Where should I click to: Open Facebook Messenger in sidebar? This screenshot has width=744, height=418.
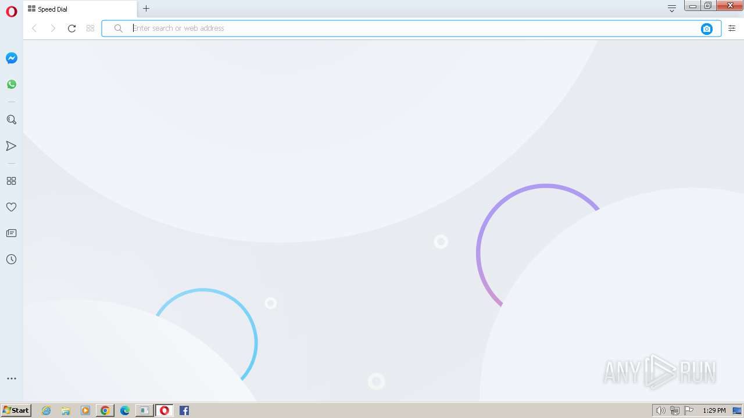point(12,58)
